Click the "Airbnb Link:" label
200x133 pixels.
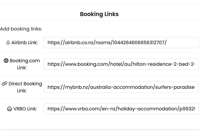[x=25, y=43]
